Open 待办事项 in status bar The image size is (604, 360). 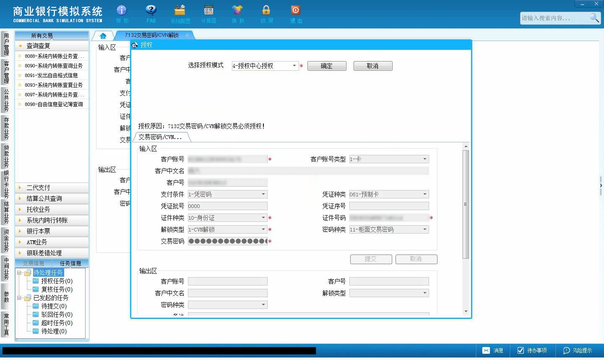(532, 350)
